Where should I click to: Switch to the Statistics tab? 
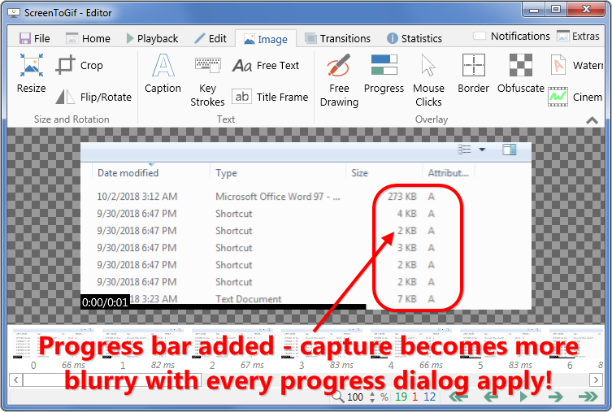415,38
